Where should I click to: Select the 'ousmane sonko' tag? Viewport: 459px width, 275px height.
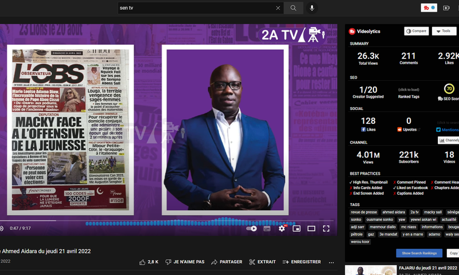(380, 219)
